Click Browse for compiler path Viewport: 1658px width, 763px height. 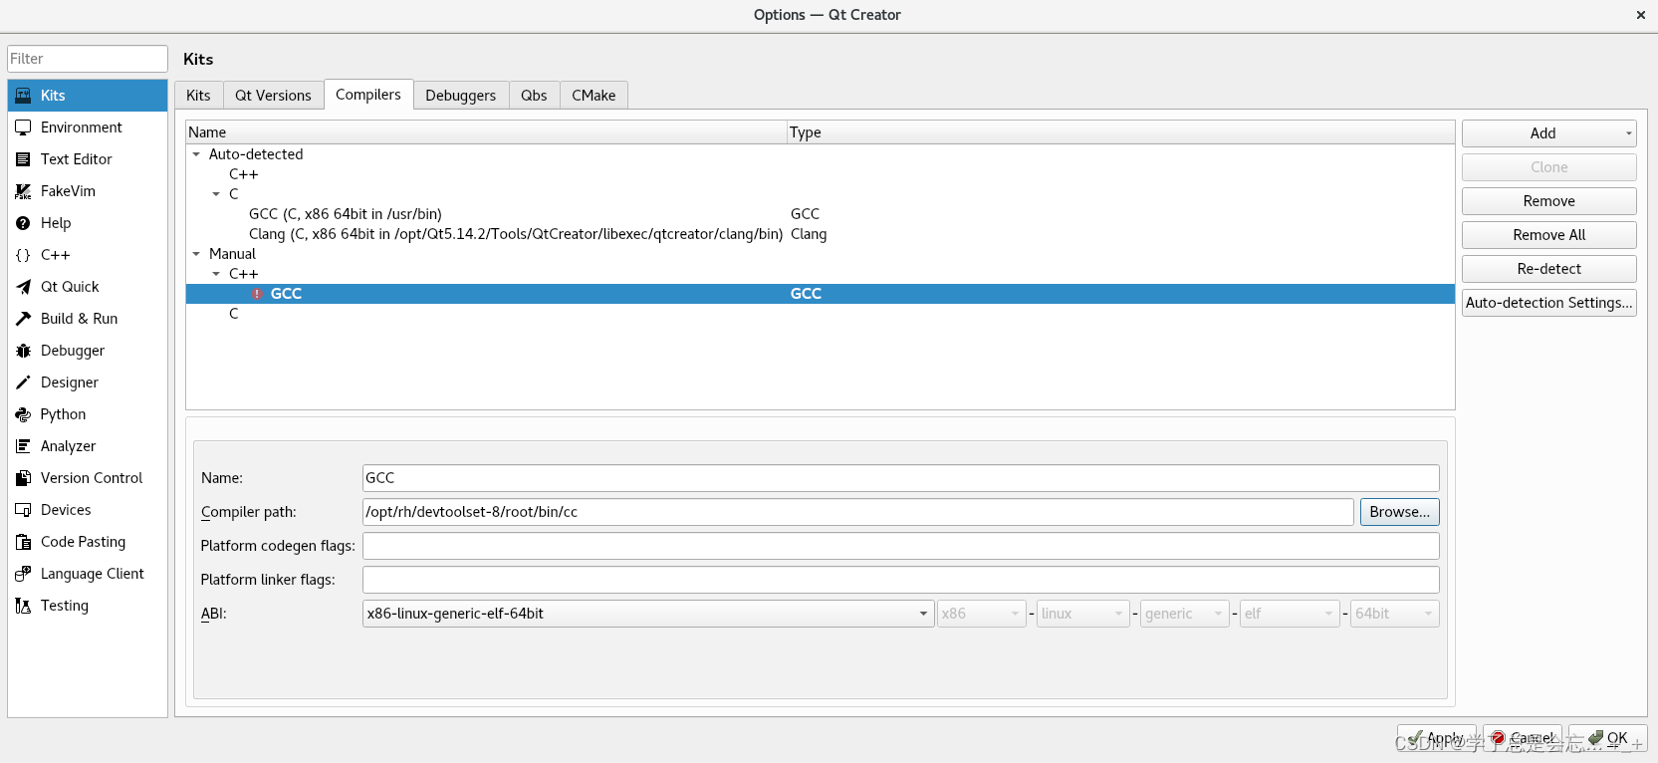tap(1399, 512)
